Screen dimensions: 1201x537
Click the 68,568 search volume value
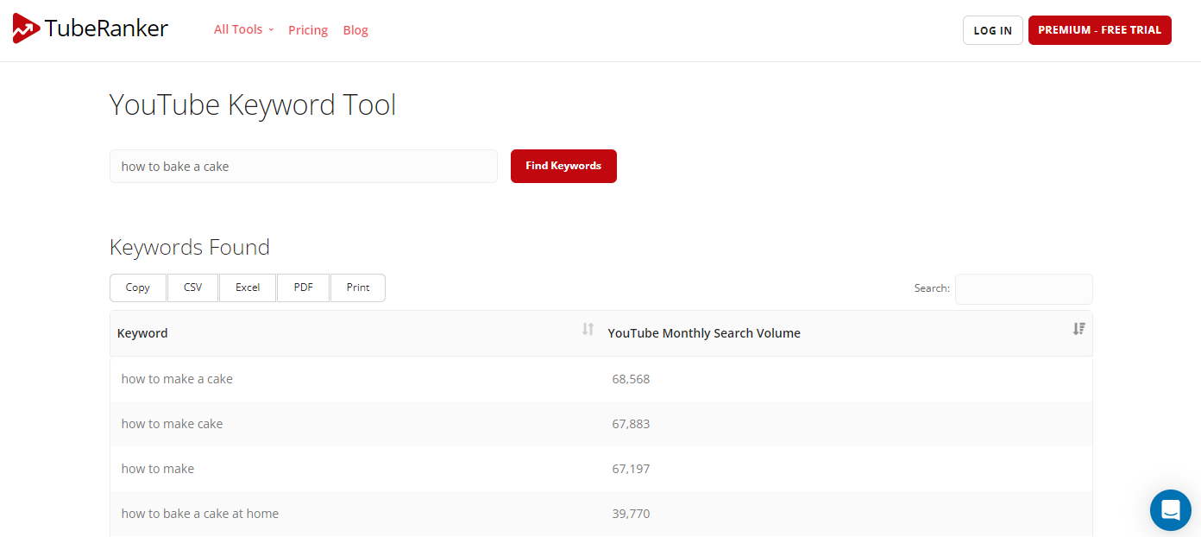click(631, 379)
